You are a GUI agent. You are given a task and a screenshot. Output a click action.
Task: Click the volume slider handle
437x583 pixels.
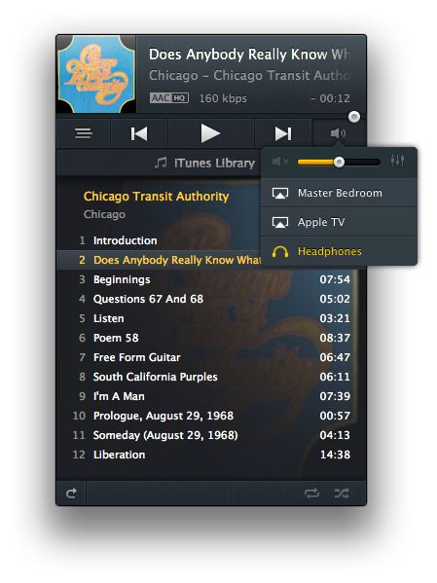(x=339, y=163)
